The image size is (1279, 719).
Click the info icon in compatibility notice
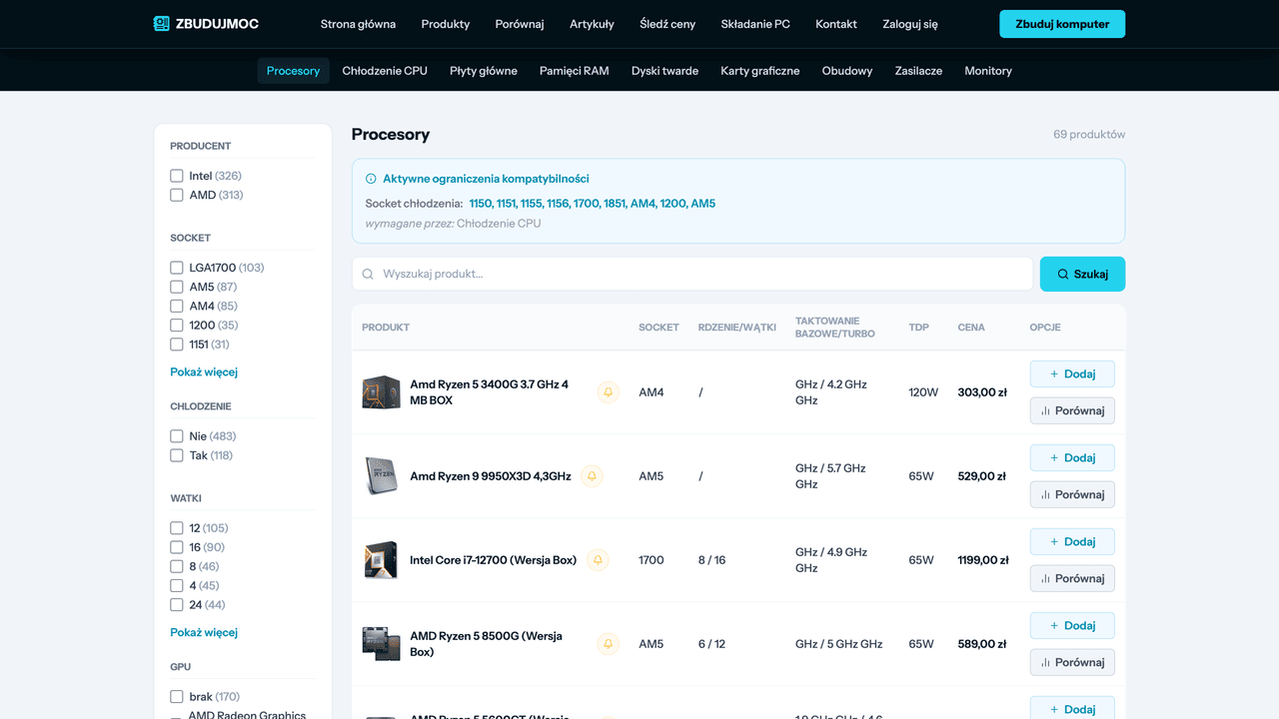(371, 179)
